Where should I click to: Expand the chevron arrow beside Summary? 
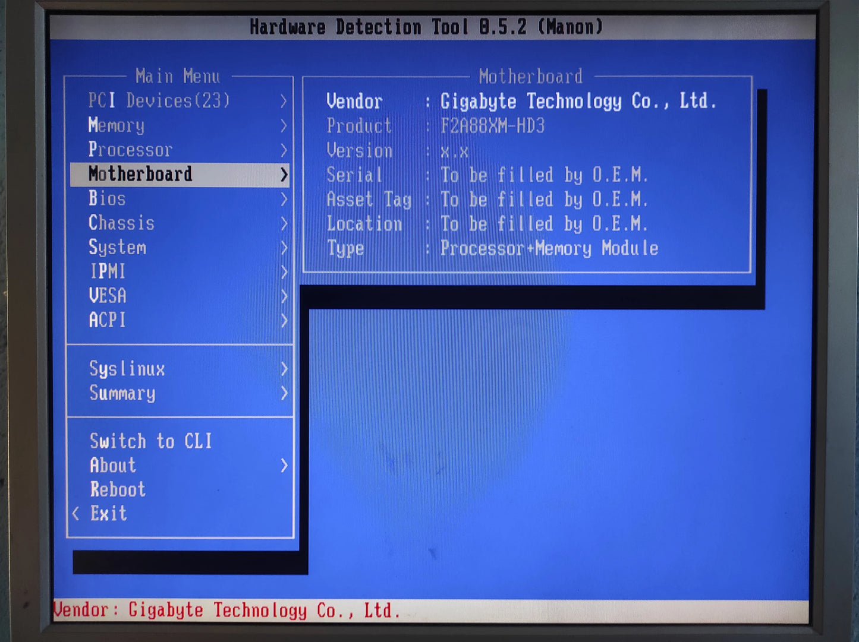(284, 393)
